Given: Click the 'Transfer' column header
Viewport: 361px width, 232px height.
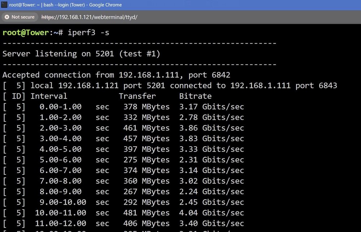Looking at the screenshot, I should pyautogui.click(x=137, y=96).
